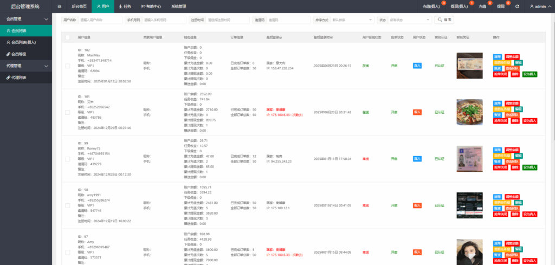This screenshot has width=555, height=265.
Task: Open 代理列表 in the sidebar
Action: tap(20, 77)
